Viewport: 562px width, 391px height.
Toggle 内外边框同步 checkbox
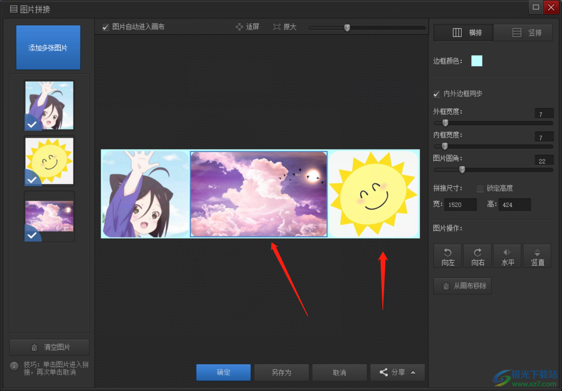point(437,94)
